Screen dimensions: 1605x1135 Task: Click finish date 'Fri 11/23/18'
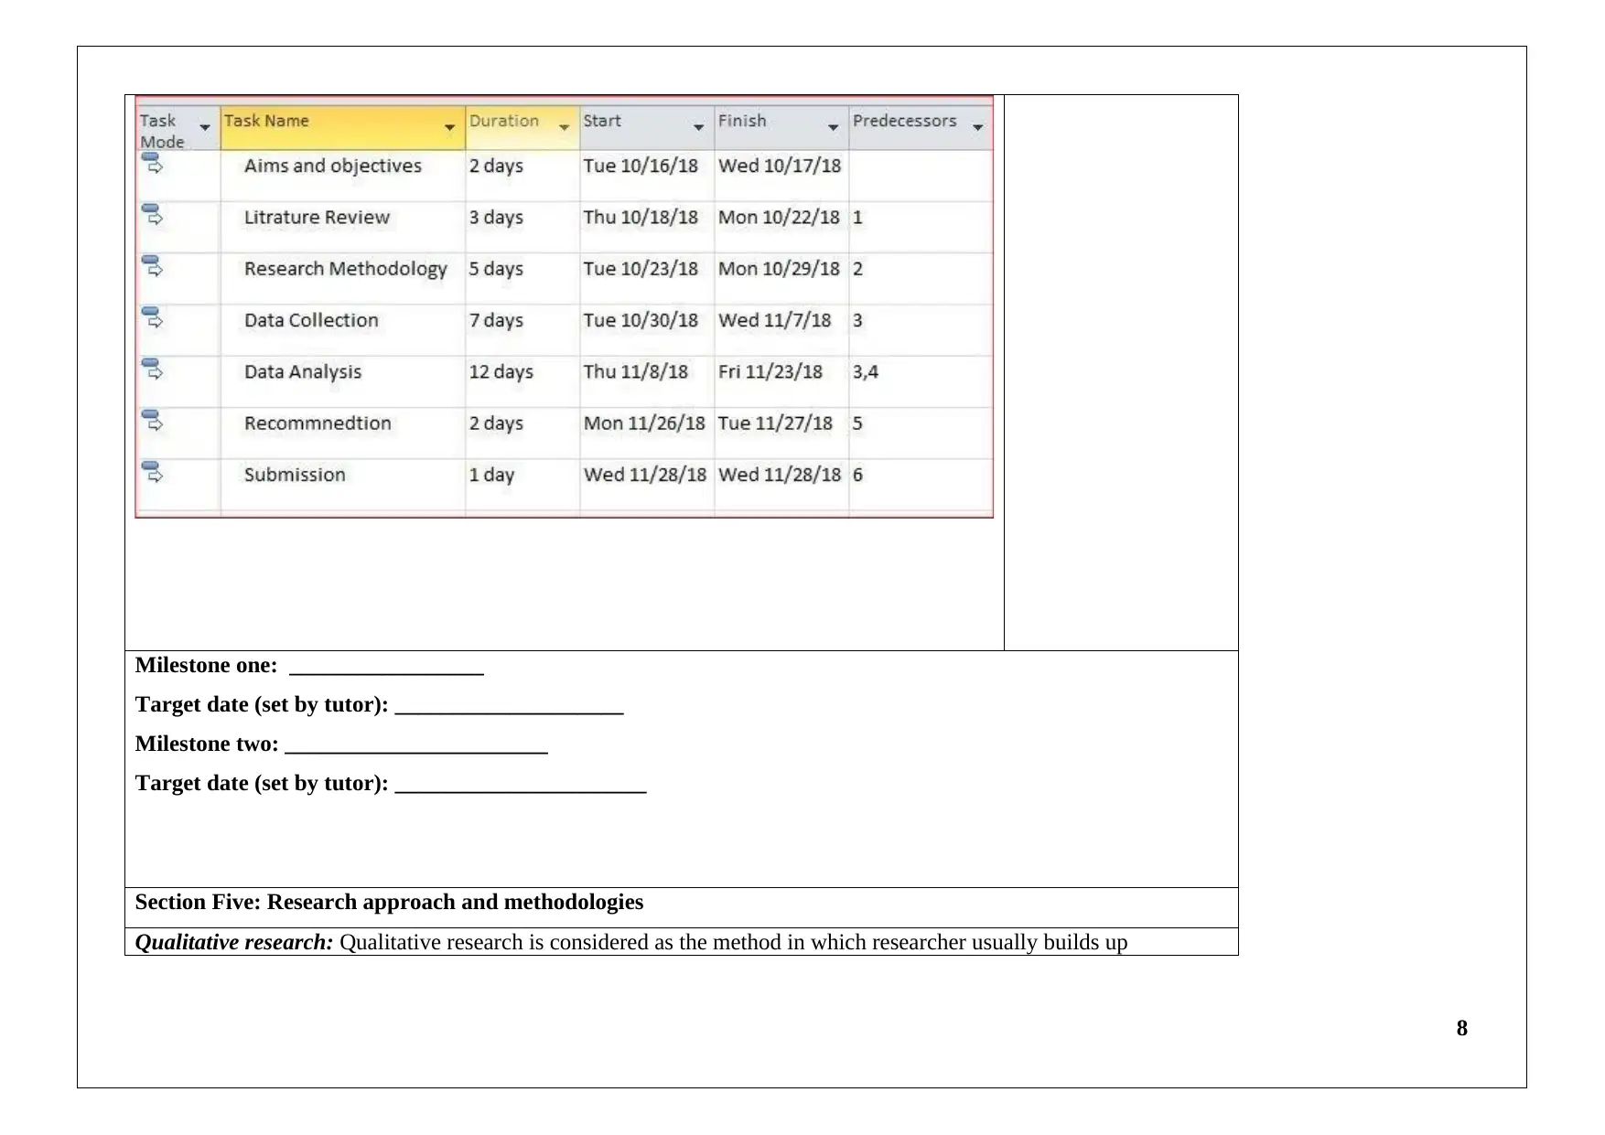770,372
